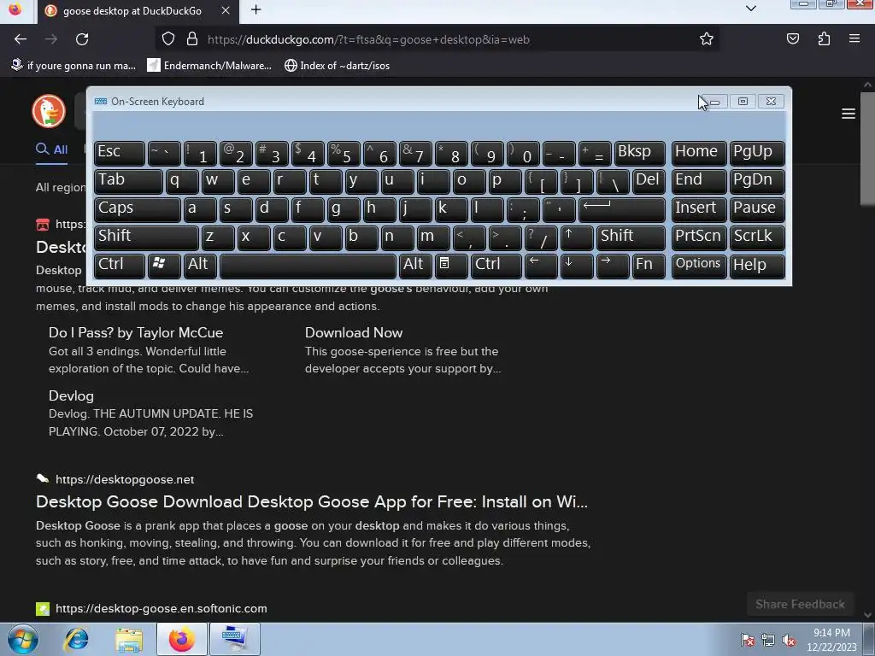Viewport: 875px width, 656px height.
Task: Click the Bksp key on On-Screen Keyboard
Action: point(639,152)
